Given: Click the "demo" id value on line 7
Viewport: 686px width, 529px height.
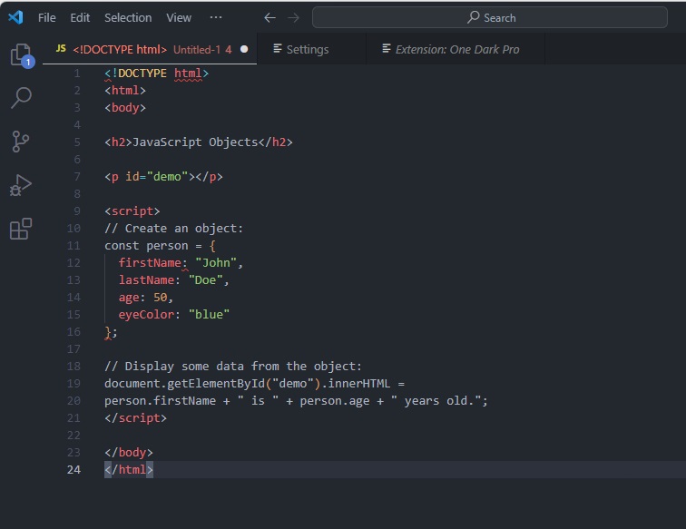Looking at the screenshot, I should tap(167, 177).
